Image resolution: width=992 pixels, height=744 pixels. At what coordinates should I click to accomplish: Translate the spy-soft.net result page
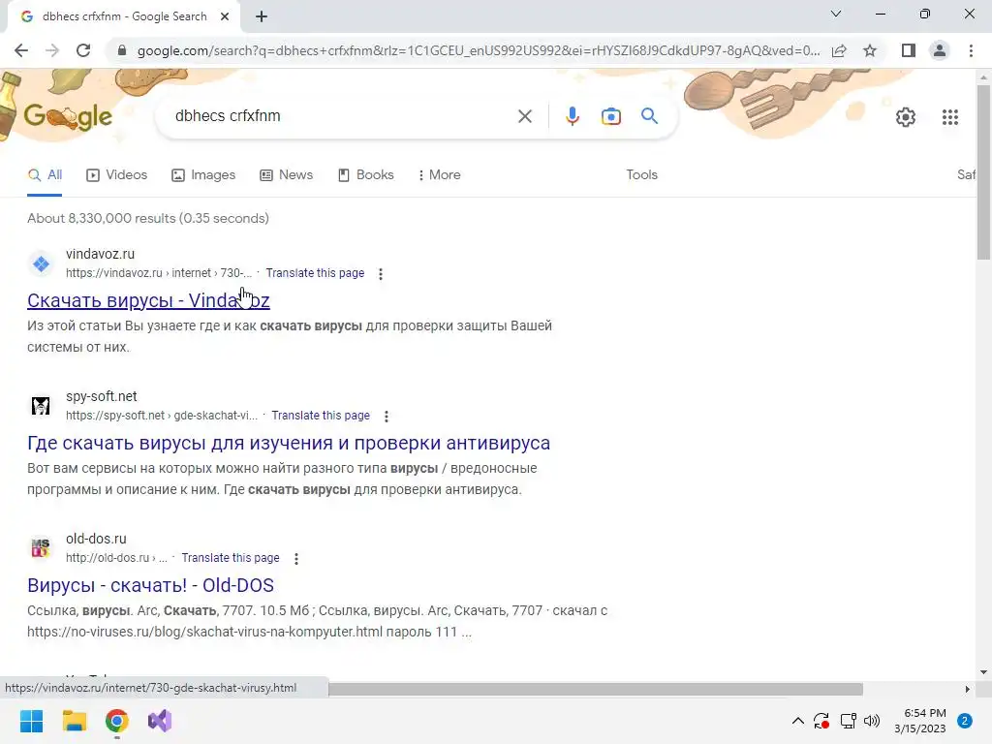(321, 416)
